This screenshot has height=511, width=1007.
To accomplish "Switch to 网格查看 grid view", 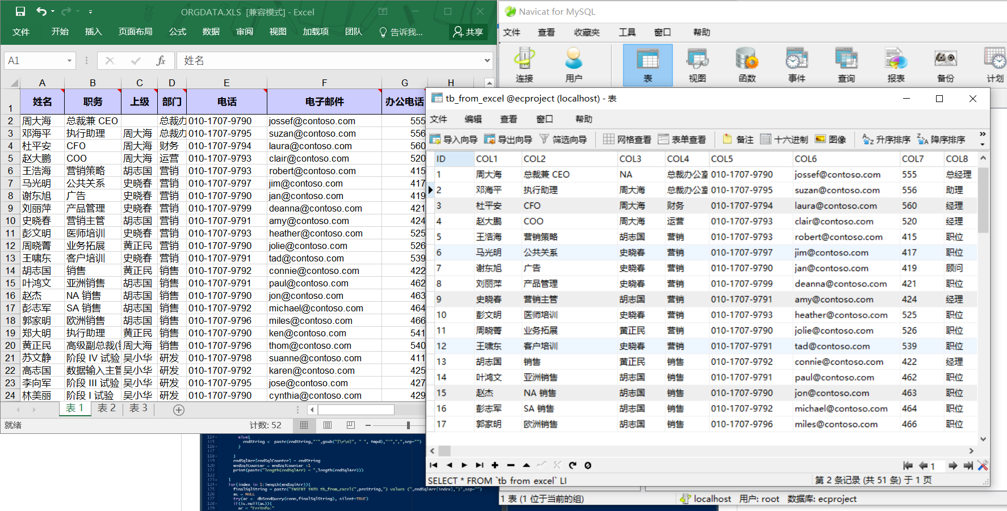I will [627, 140].
